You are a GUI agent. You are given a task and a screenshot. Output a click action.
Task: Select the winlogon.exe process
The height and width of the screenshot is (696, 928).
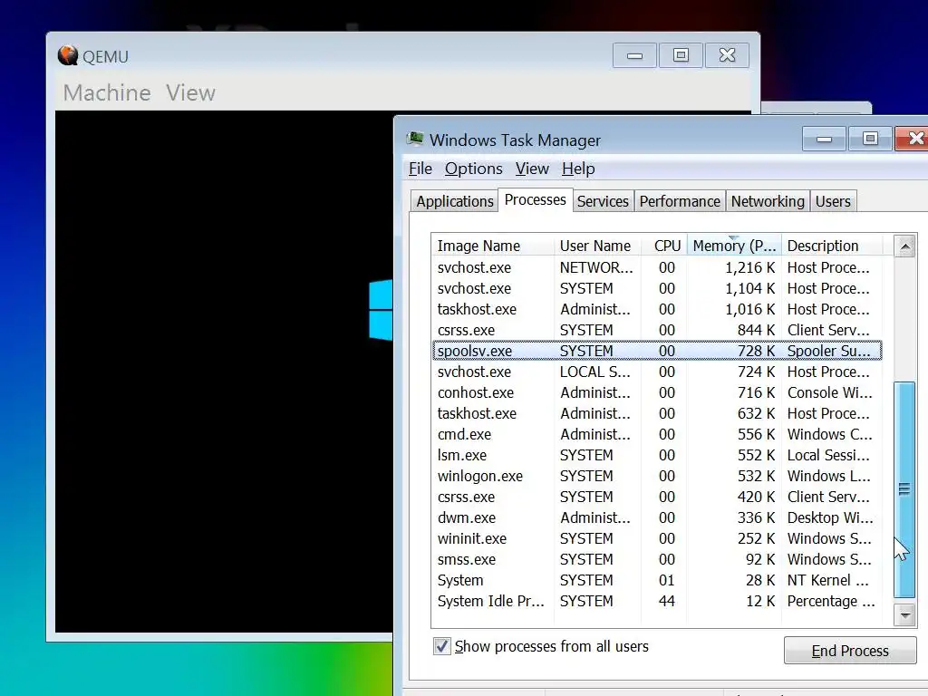(657, 476)
